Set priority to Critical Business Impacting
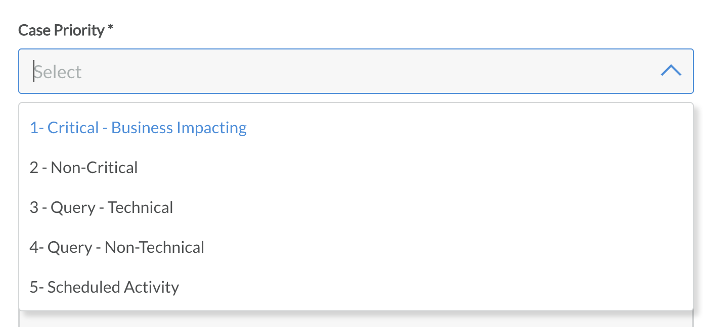Screen dimensions: 703x327 pyautogui.click(x=138, y=128)
